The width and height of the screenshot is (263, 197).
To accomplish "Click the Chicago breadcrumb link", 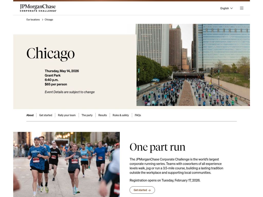I will pyautogui.click(x=49, y=19).
